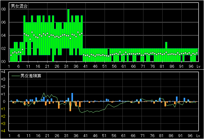Viewport: 204px width, 139px height.
Task: Click x-axis label 31 in 男女混合 chart
Action: tap(66, 66)
